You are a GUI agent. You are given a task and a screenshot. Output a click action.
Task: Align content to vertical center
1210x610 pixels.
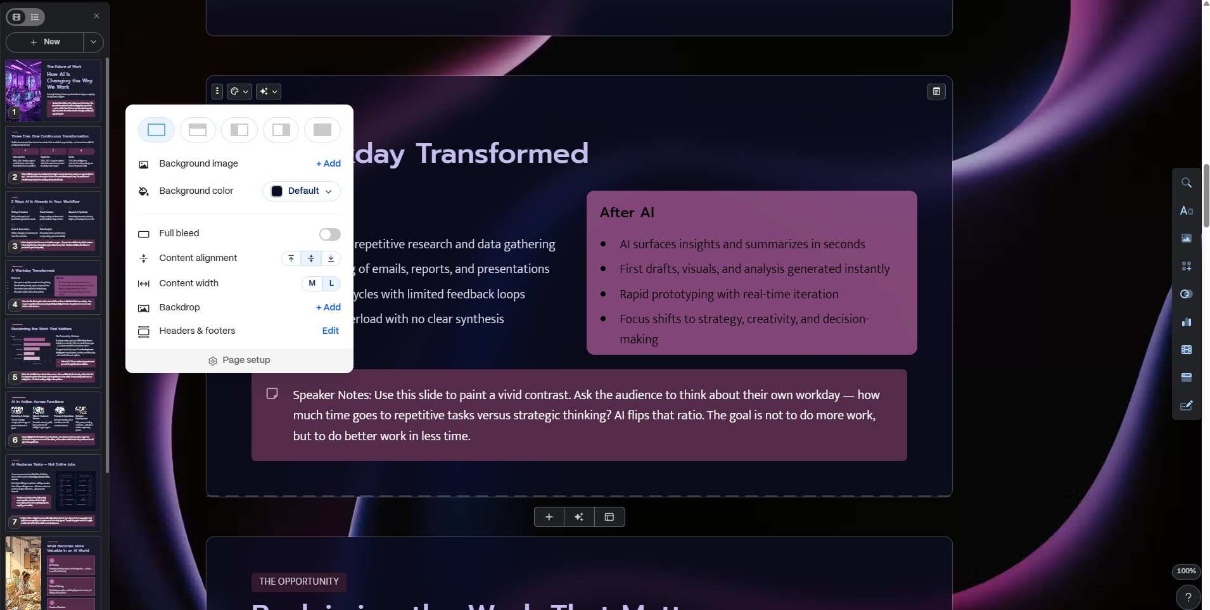point(311,258)
